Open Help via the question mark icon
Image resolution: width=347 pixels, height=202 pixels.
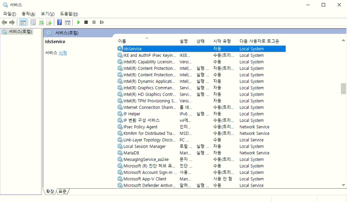coord(60,22)
